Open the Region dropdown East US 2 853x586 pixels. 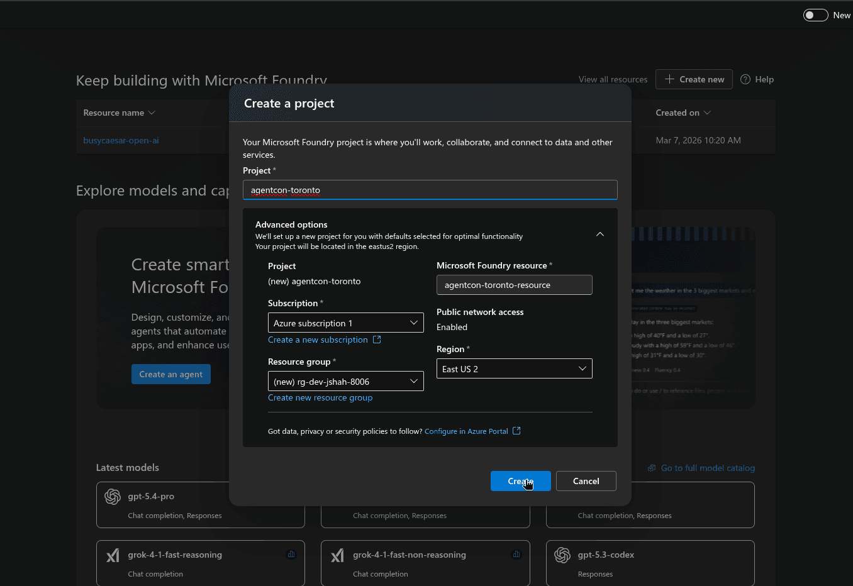click(x=515, y=368)
